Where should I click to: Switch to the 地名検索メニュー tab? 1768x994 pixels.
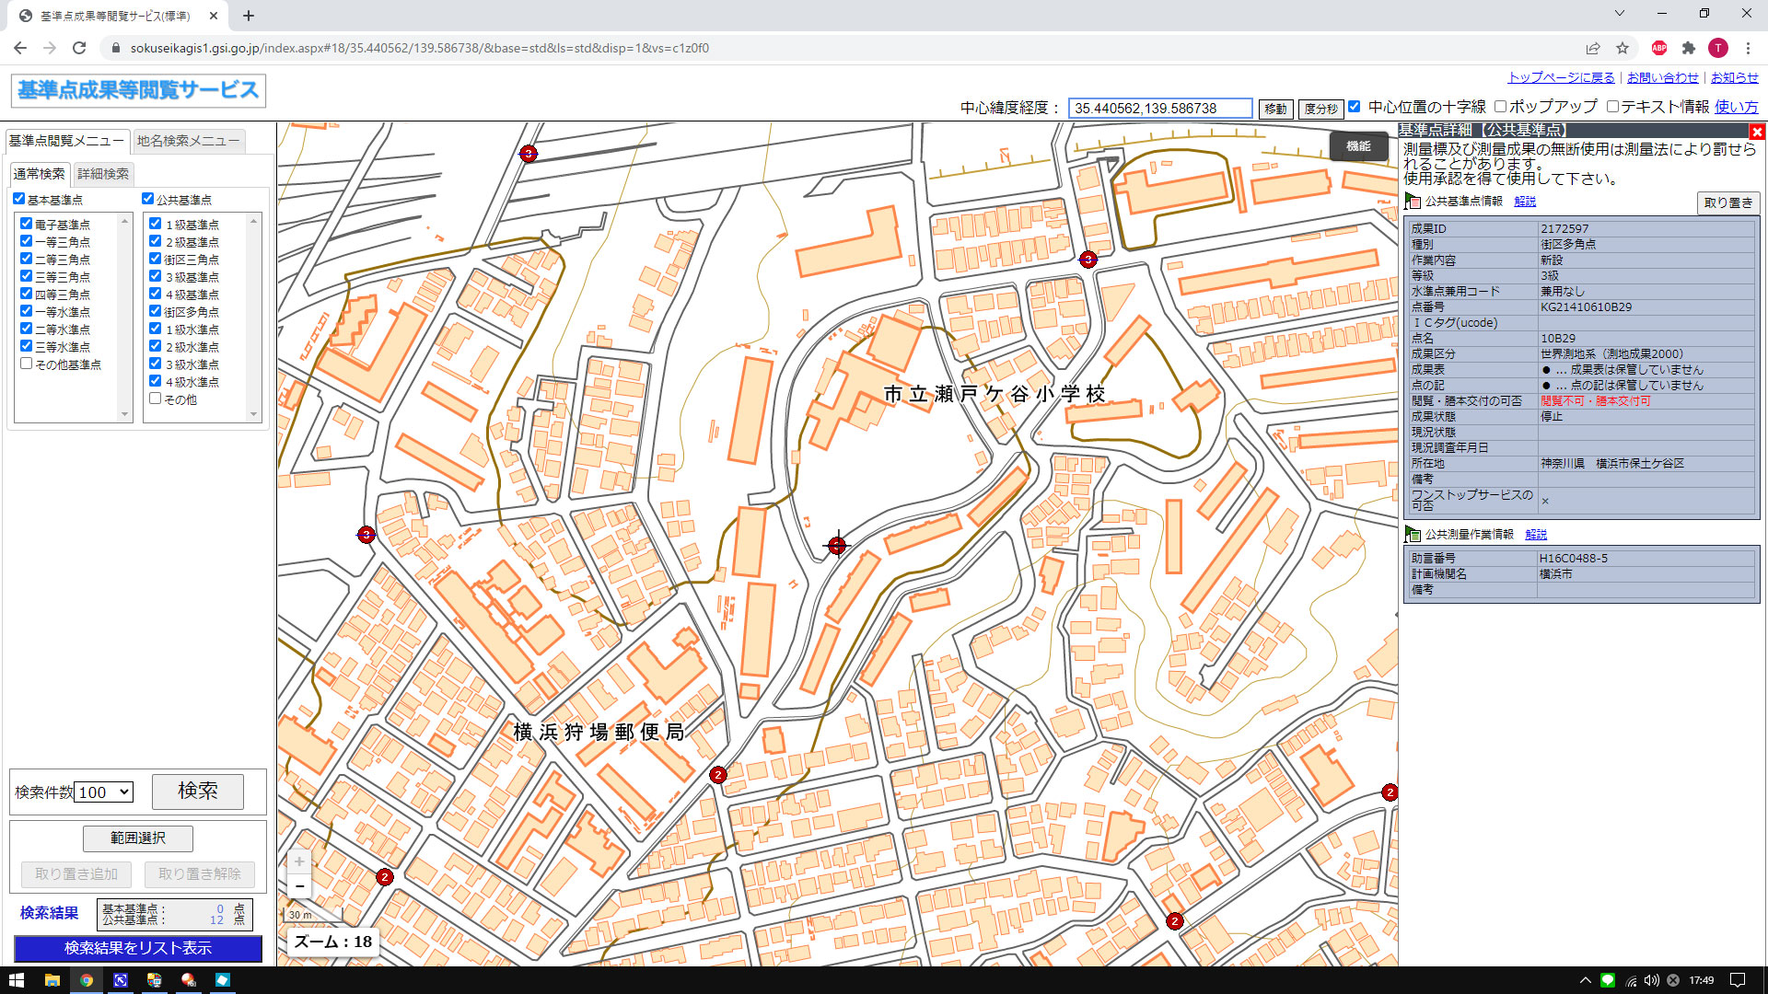point(188,141)
